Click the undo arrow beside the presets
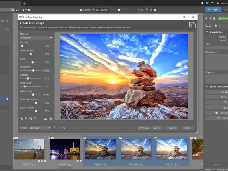The image size is (228, 171). (x=64, y=128)
